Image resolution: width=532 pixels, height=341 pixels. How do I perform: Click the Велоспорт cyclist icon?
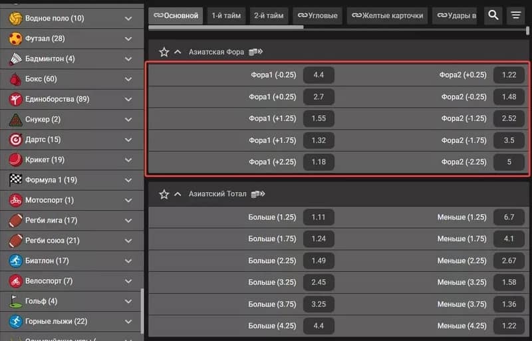click(x=15, y=281)
